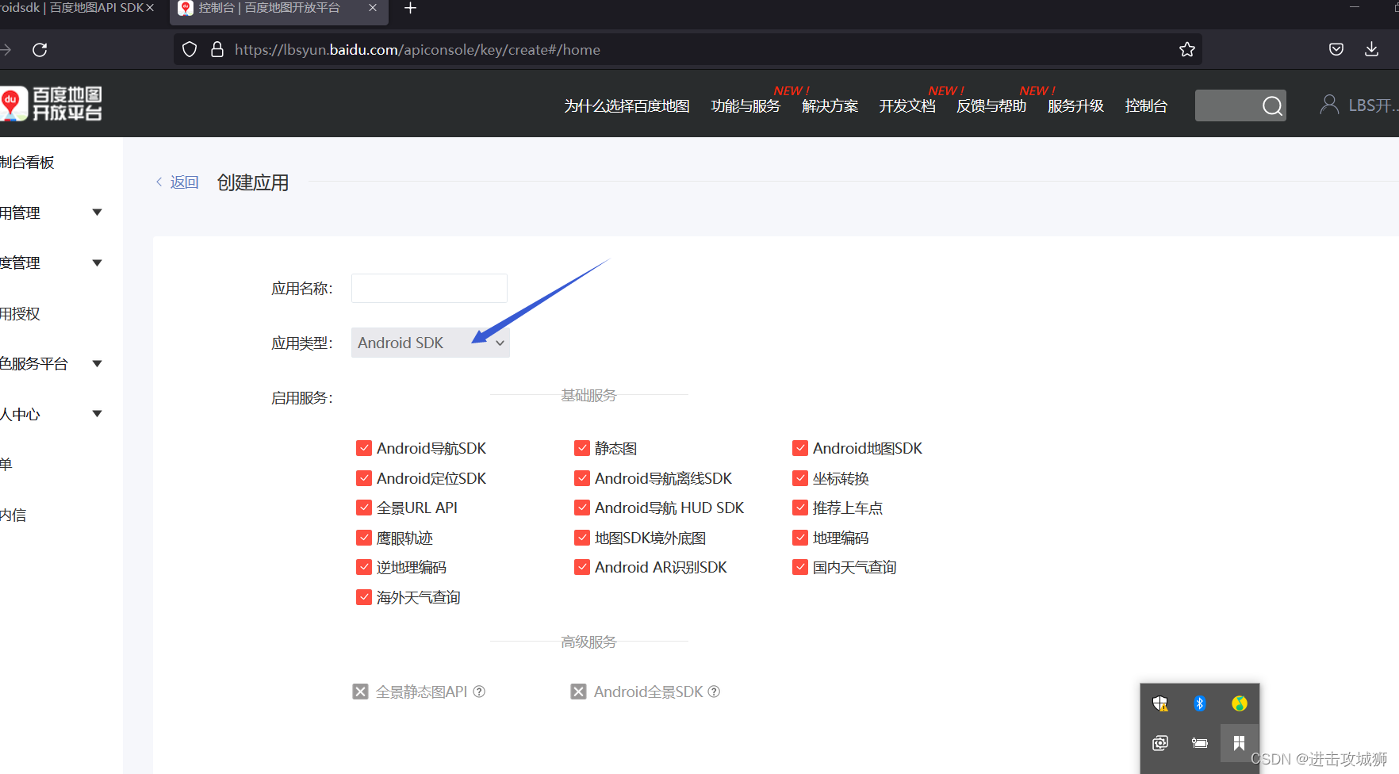Open 功能与服务 nav menu
This screenshot has width=1399, height=774.
coord(745,106)
